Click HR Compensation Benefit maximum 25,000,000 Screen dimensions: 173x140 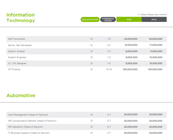(156, 121)
